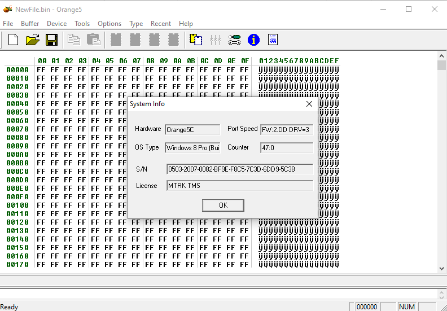This screenshot has width=447, height=311.
Task: Open the File menu
Action: [8, 24]
